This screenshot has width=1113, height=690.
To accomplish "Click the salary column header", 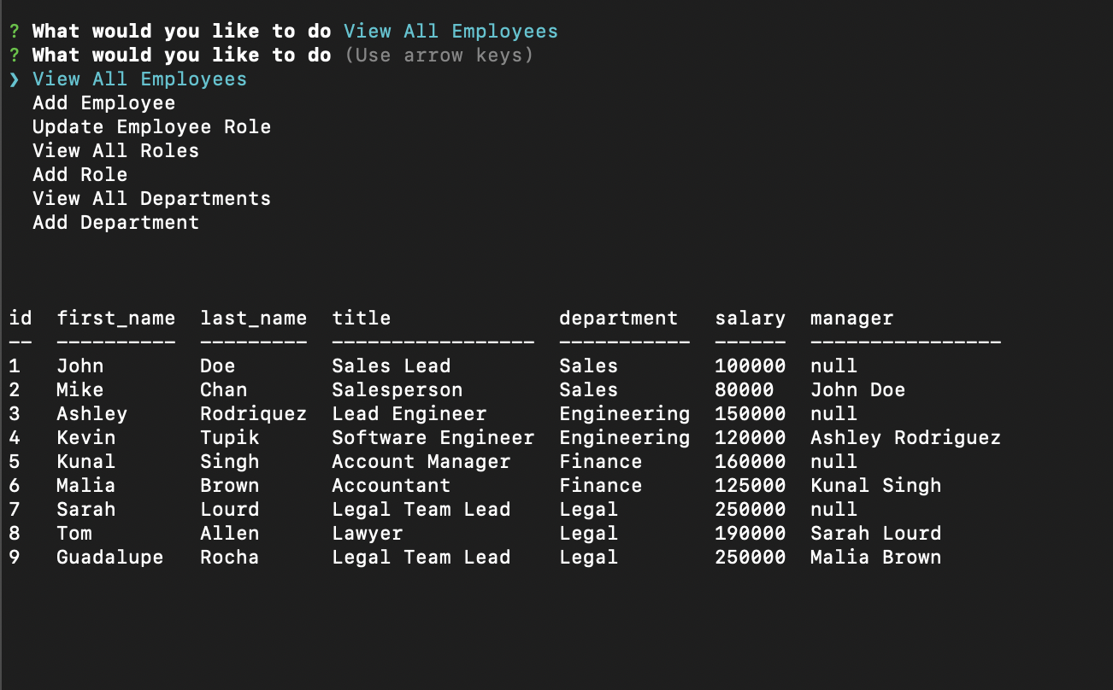I will pyautogui.click(x=750, y=319).
